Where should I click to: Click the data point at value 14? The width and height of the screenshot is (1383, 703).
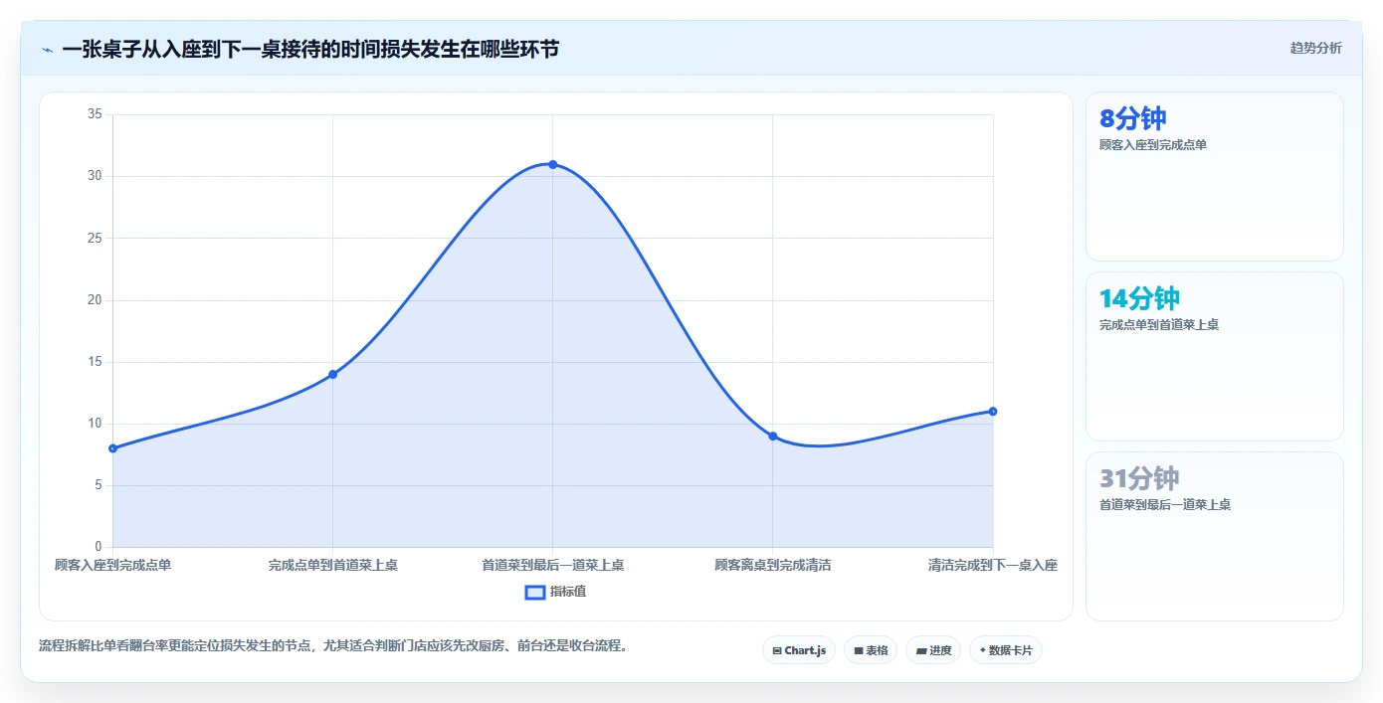332,374
